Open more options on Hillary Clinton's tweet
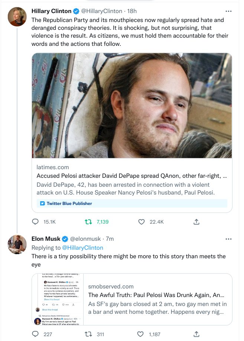 [228, 11]
